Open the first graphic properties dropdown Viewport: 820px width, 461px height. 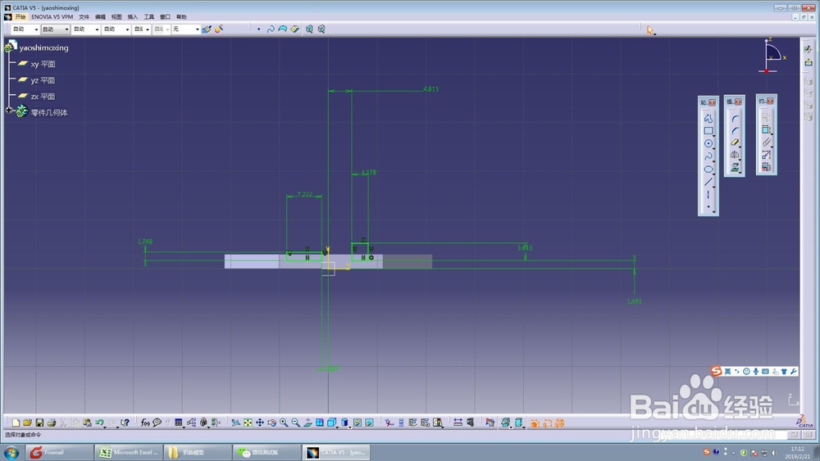(x=36, y=29)
